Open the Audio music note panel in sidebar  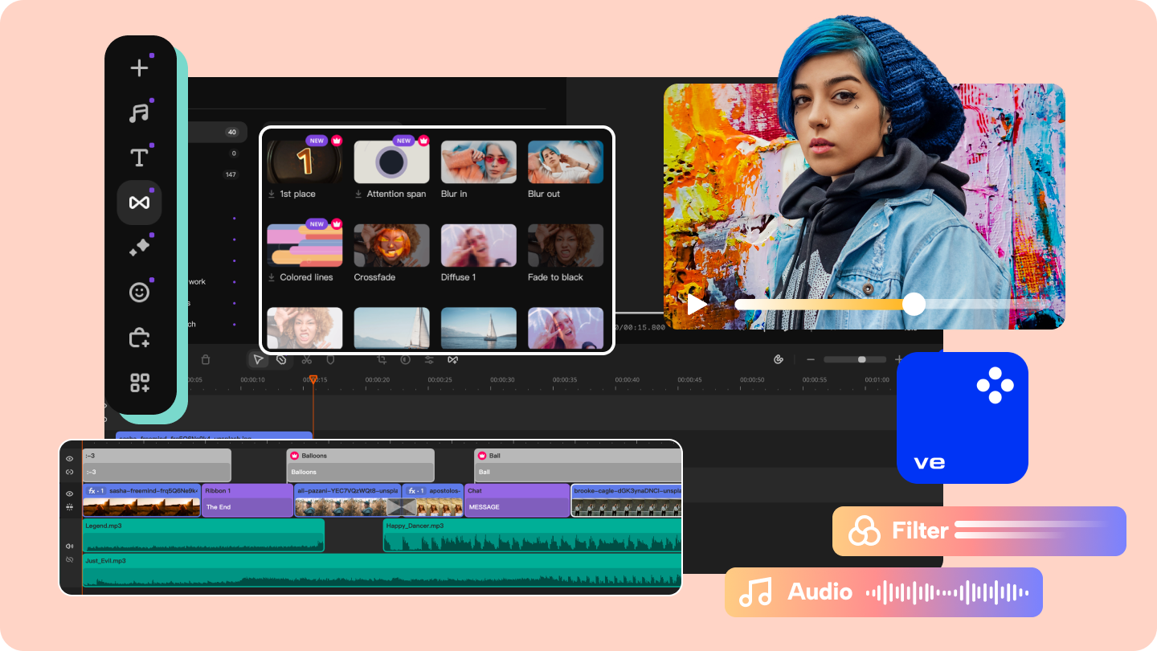pos(140,113)
